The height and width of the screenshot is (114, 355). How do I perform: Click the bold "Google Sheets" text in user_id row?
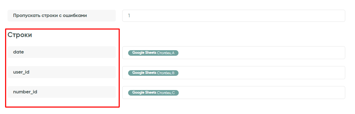click(x=144, y=73)
